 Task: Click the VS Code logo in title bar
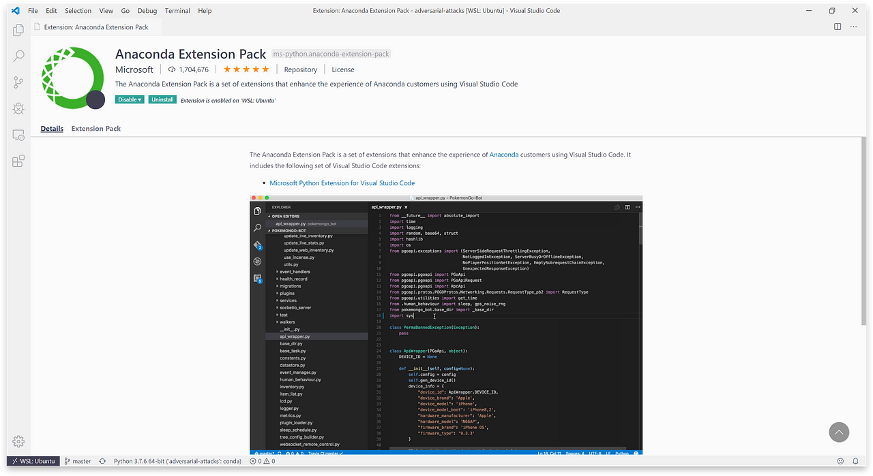pos(15,11)
